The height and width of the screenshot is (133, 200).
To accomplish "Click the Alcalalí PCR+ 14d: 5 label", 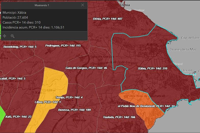I will [12, 79].
